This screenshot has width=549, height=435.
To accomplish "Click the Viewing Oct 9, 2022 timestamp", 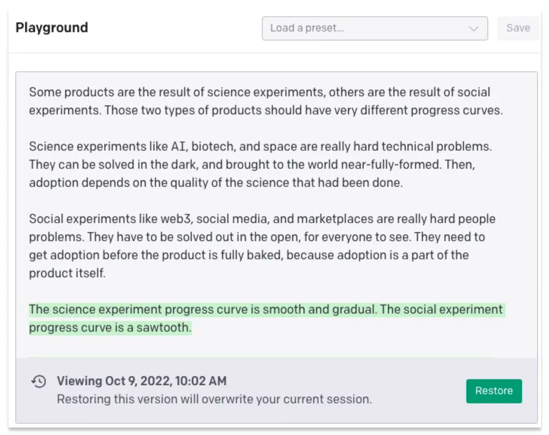I will coord(142,381).
